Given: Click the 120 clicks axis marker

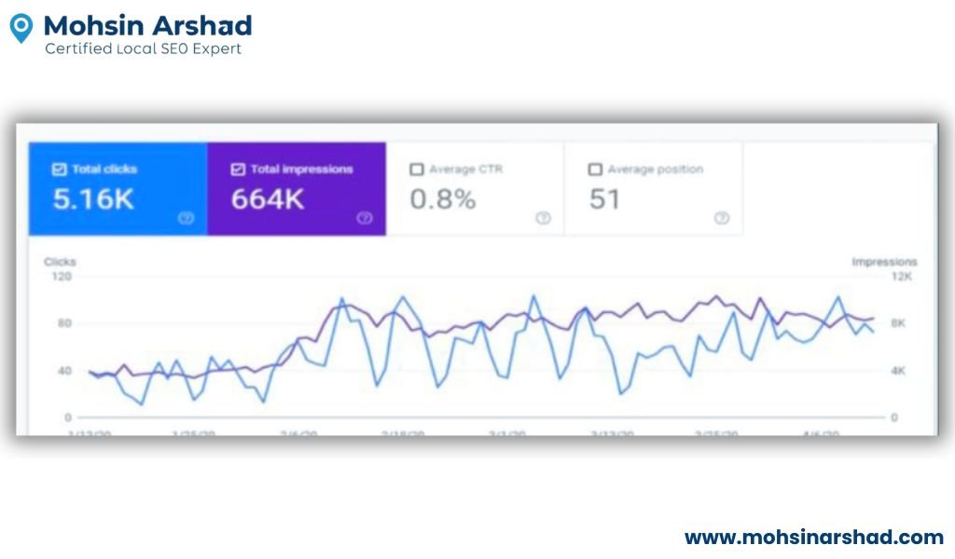Looking at the screenshot, I should coord(62,277).
